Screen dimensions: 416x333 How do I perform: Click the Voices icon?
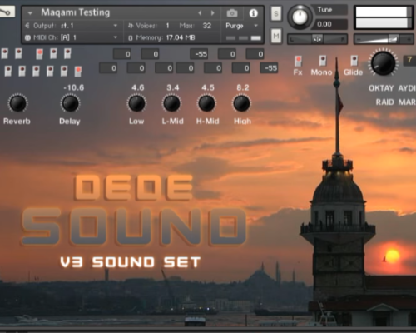[131, 26]
